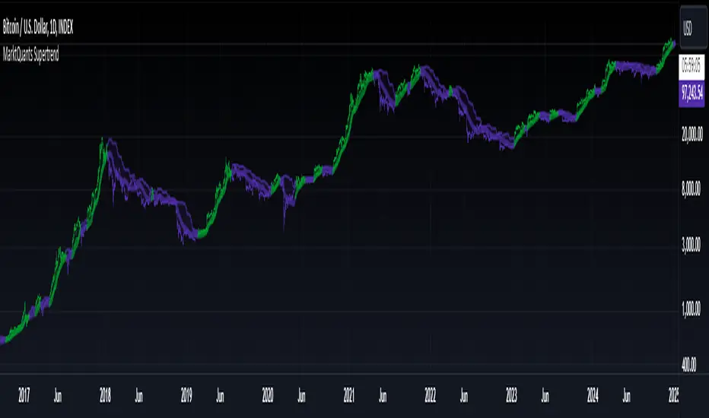The image size is (709, 418).
Task: Select the 2024 time axis label
Action: click(x=593, y=396)
